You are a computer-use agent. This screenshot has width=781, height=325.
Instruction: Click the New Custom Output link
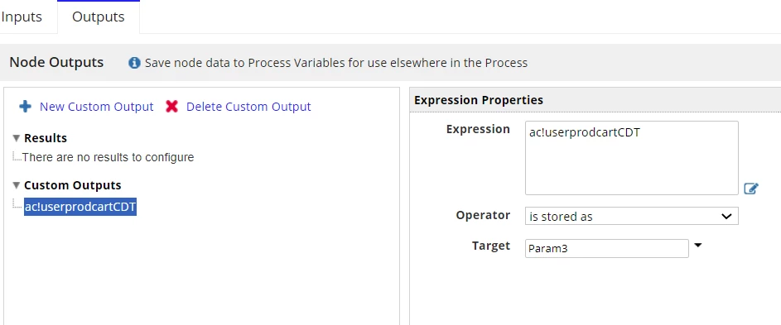(x=97, y=107)
